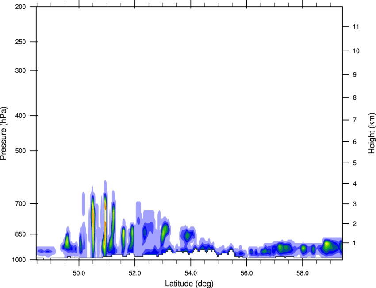376x288 pixels.
Task: Click the 850 pressure tick label
Action: pyautogui.click(x=20, y=234)
